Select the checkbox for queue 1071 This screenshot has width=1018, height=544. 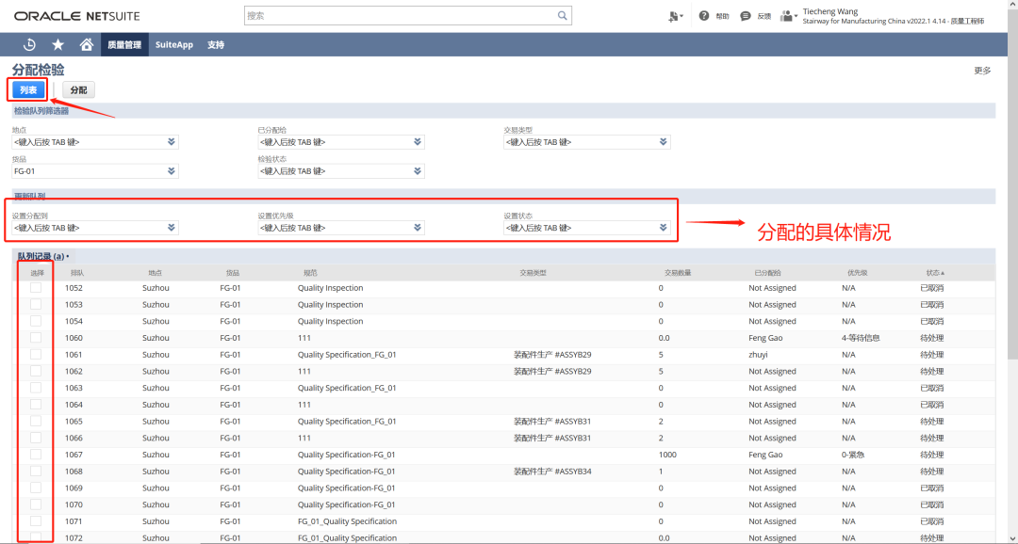(36, 520)
